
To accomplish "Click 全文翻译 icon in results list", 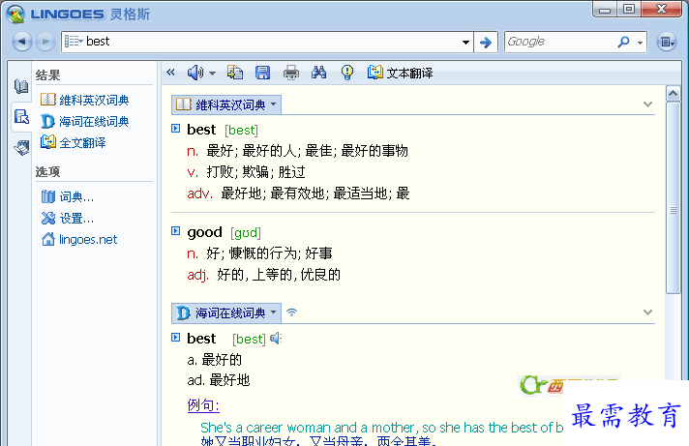I will 47,142.
